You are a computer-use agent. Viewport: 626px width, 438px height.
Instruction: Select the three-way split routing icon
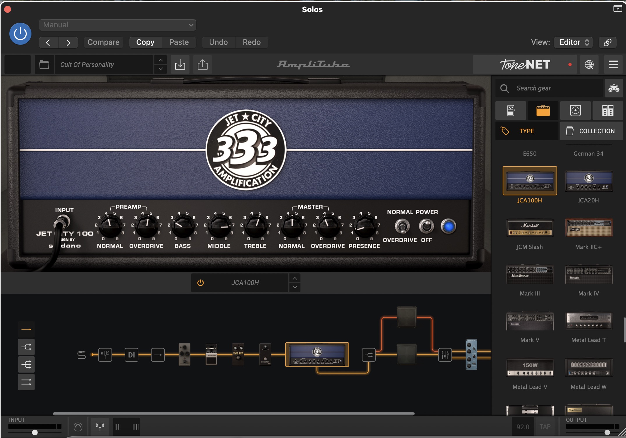[x=26, y=364]
